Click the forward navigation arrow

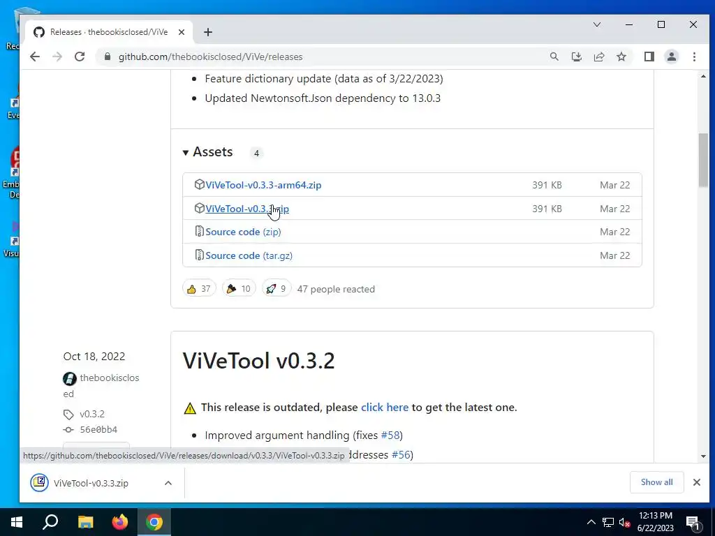click(57, 57)
